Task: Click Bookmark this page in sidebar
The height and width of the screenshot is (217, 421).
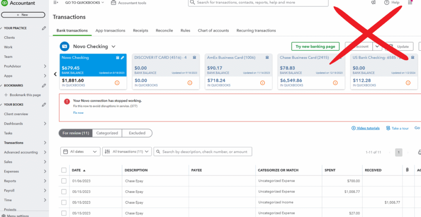Action: click(x=23, y=95)
